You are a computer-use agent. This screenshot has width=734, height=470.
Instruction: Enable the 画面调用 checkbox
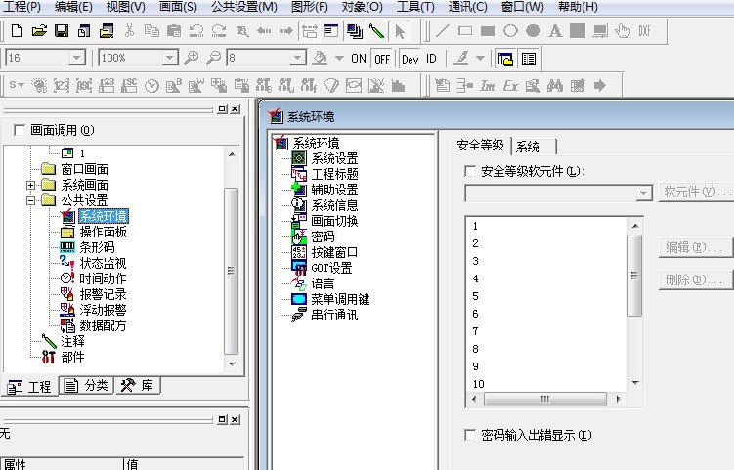[19, 130]
